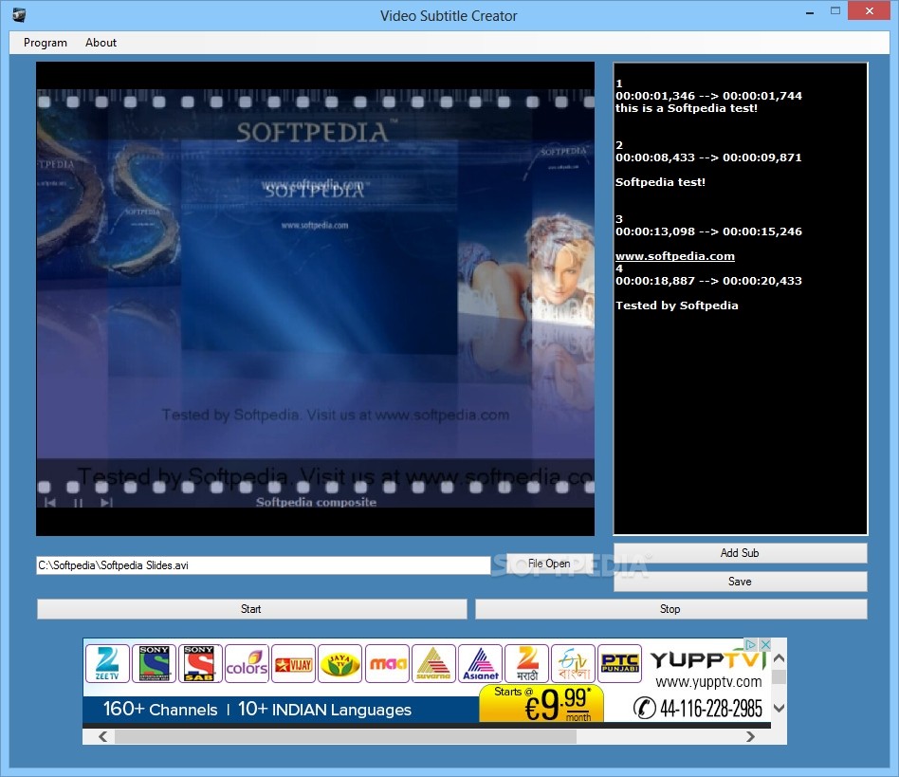Screen dimensions: 899x777
Task: Start video playback with Start button
Action: (251, 609)
